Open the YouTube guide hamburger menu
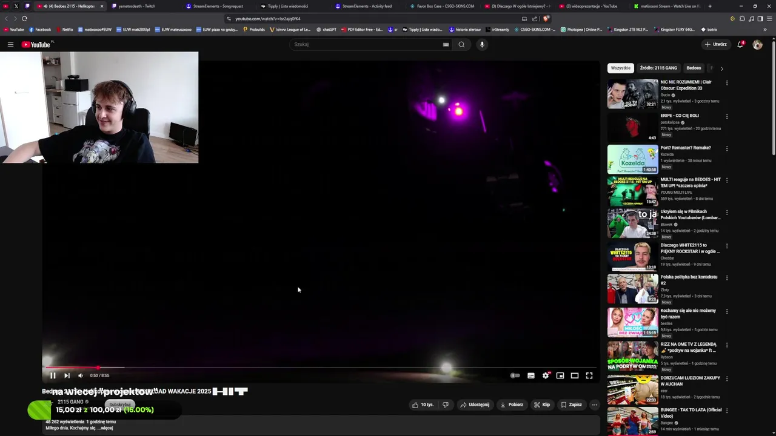 [x=10, y=44]
